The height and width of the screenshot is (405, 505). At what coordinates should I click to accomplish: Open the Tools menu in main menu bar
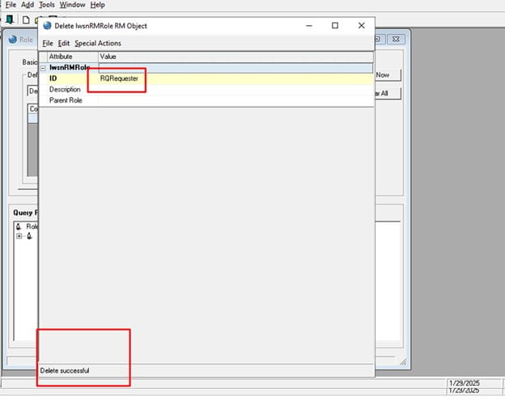click(x=47, y=5)
